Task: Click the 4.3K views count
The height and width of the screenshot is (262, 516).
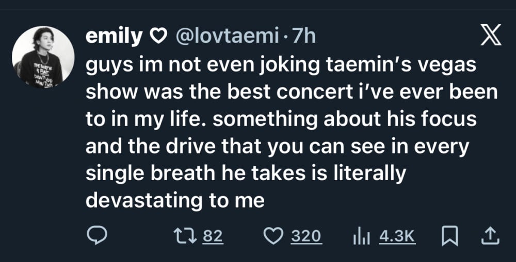Action: tap(397, 236)
